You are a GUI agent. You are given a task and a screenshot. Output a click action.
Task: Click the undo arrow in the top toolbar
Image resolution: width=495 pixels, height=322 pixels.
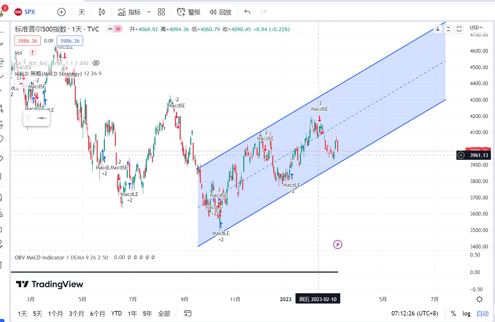tap(247, 12)
